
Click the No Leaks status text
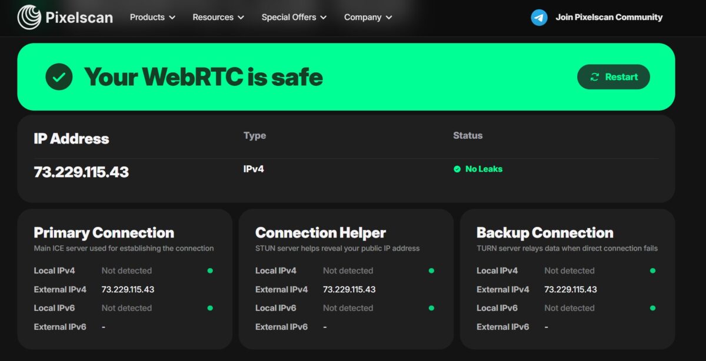[484, 169]
